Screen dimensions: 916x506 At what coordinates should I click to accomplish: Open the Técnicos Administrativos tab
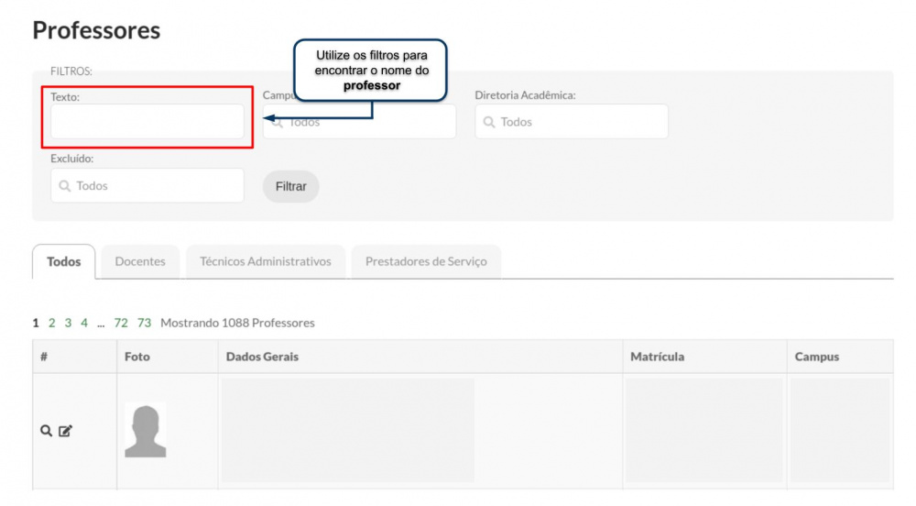(x=266, y=262)
